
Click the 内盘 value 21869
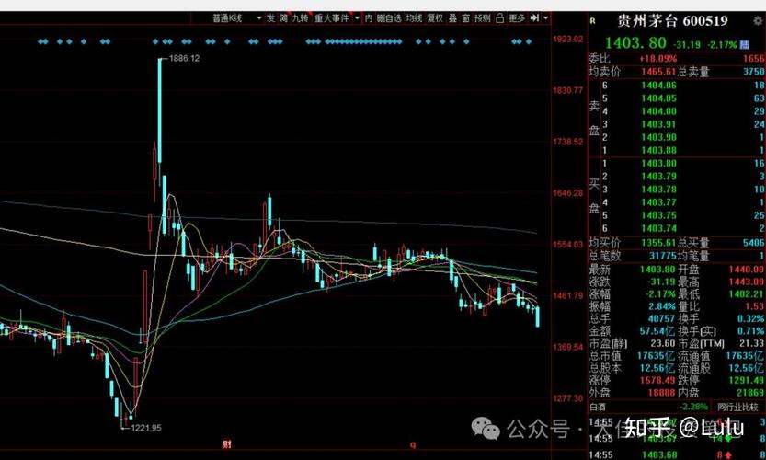coord(750,392)
